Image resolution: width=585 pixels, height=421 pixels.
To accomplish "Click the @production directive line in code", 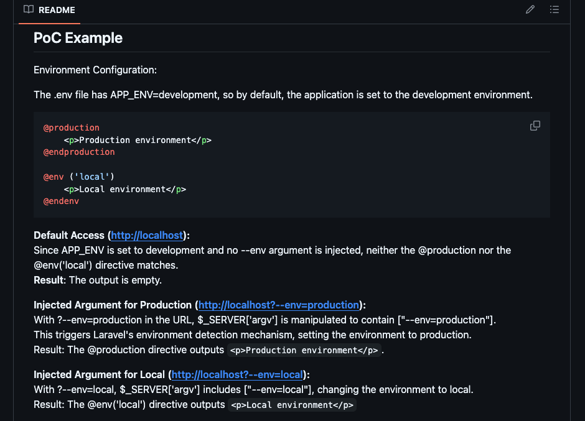I will (72, 127).
